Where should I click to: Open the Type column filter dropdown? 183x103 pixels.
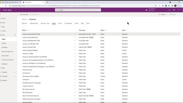point(126,30)
